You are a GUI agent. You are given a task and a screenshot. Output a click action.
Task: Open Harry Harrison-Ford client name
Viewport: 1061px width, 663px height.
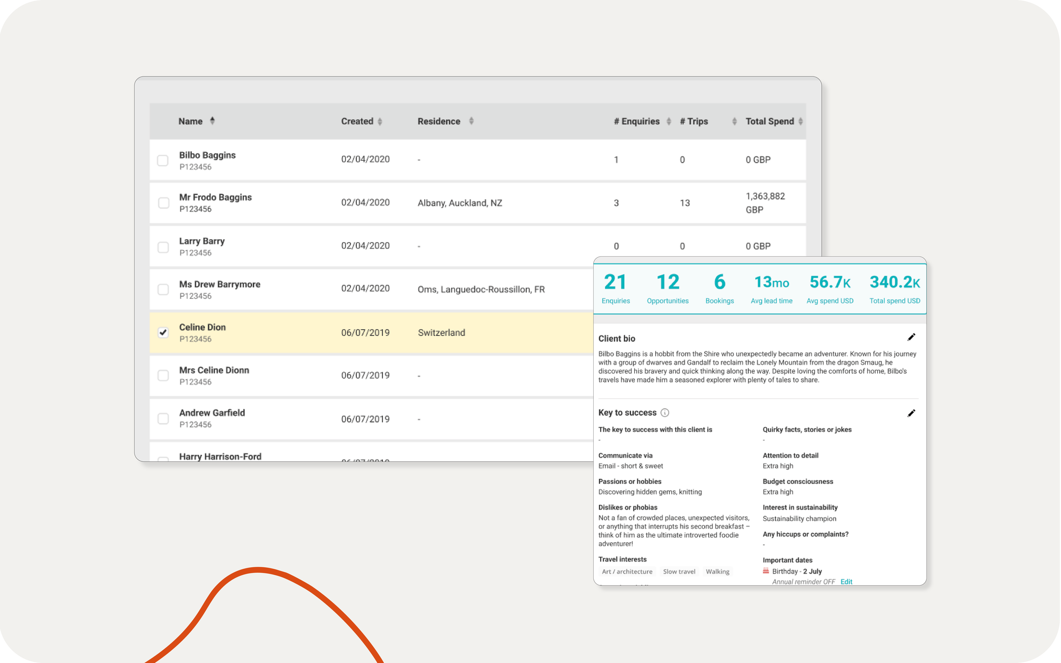pos(221,456)
